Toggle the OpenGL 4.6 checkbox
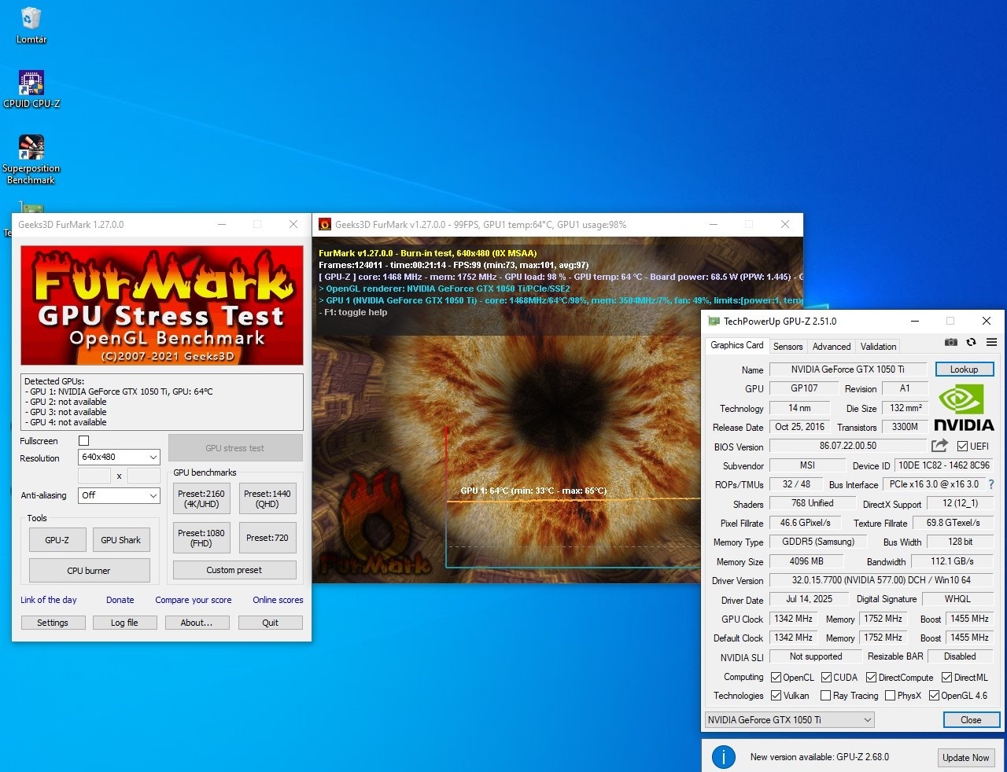Screen dimensions: 1007x772 (x=934, y=695)
